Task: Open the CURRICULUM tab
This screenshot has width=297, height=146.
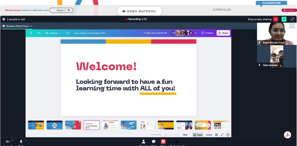Action: tap(222, 10)
